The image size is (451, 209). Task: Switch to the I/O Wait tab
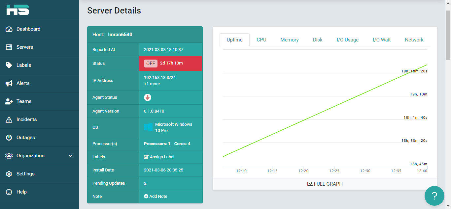382,40
